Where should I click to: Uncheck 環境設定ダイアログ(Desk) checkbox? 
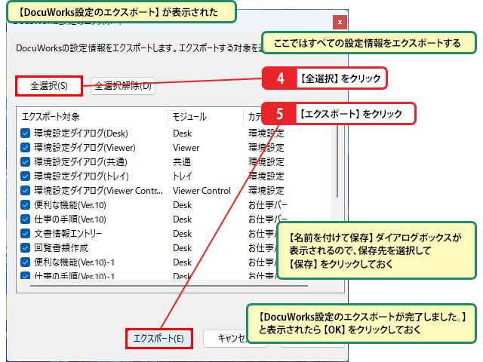point(25,133)
